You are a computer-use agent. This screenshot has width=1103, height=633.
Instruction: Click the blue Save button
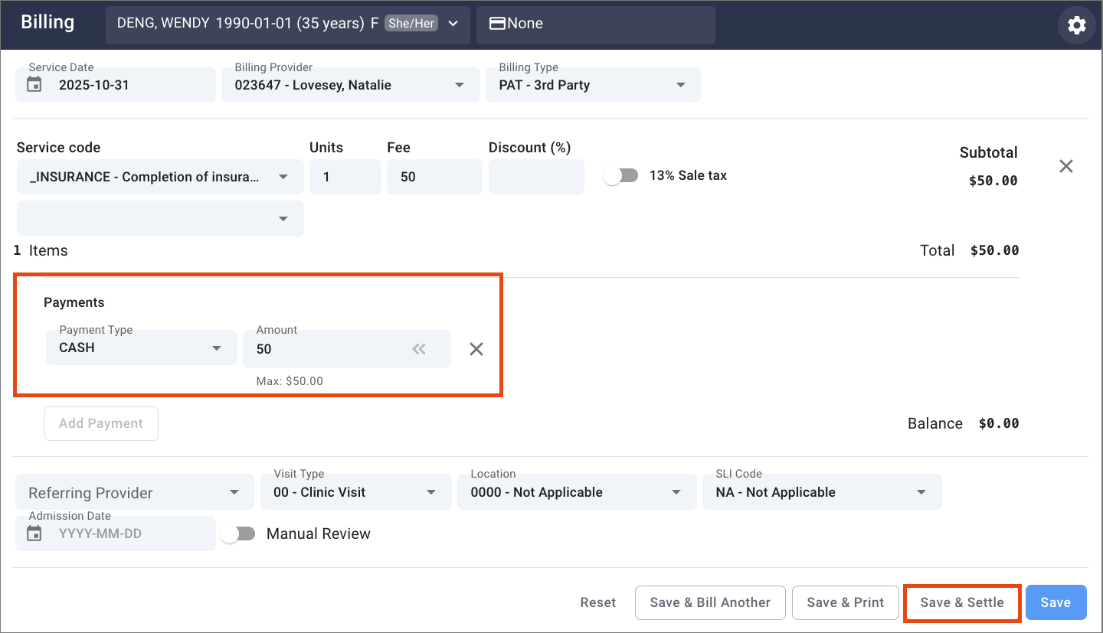pyautogui.click(x=1056, y=602)
